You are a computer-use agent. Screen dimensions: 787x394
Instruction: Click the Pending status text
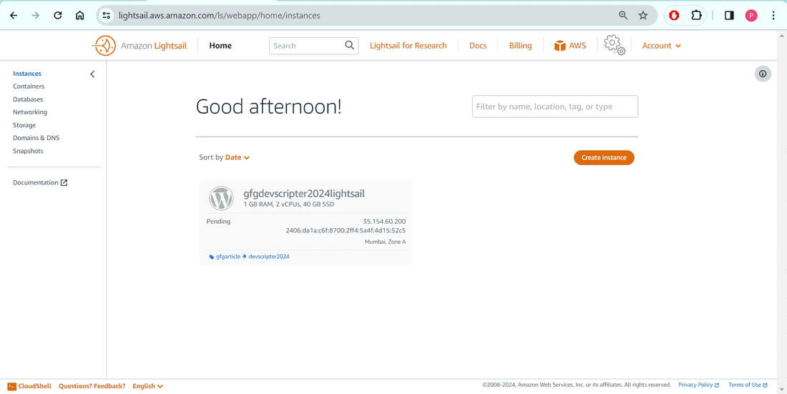click(x=218, y=222)
